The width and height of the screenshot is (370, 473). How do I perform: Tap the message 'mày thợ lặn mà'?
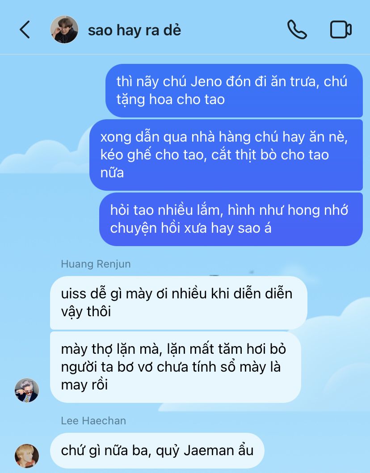tap(175, 367)
